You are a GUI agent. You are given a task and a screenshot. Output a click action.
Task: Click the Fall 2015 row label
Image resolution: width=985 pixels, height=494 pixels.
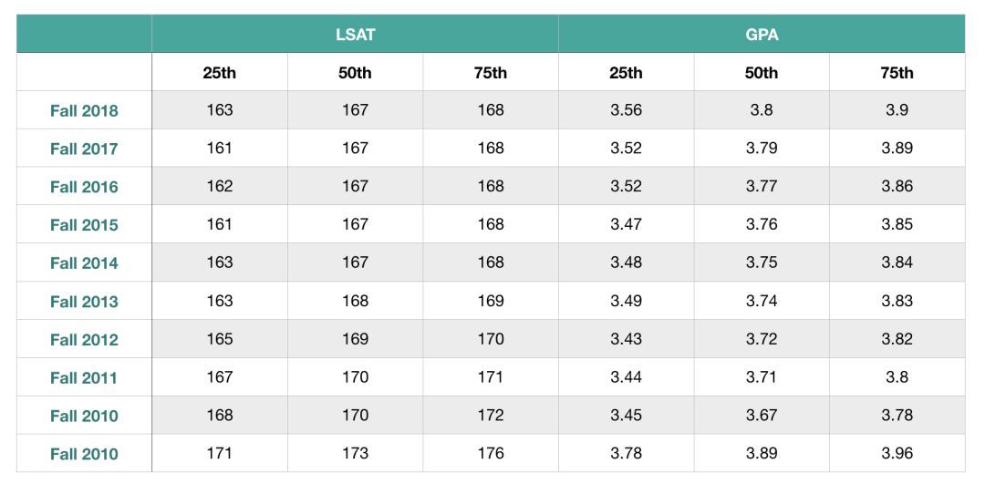click(84, 225)
